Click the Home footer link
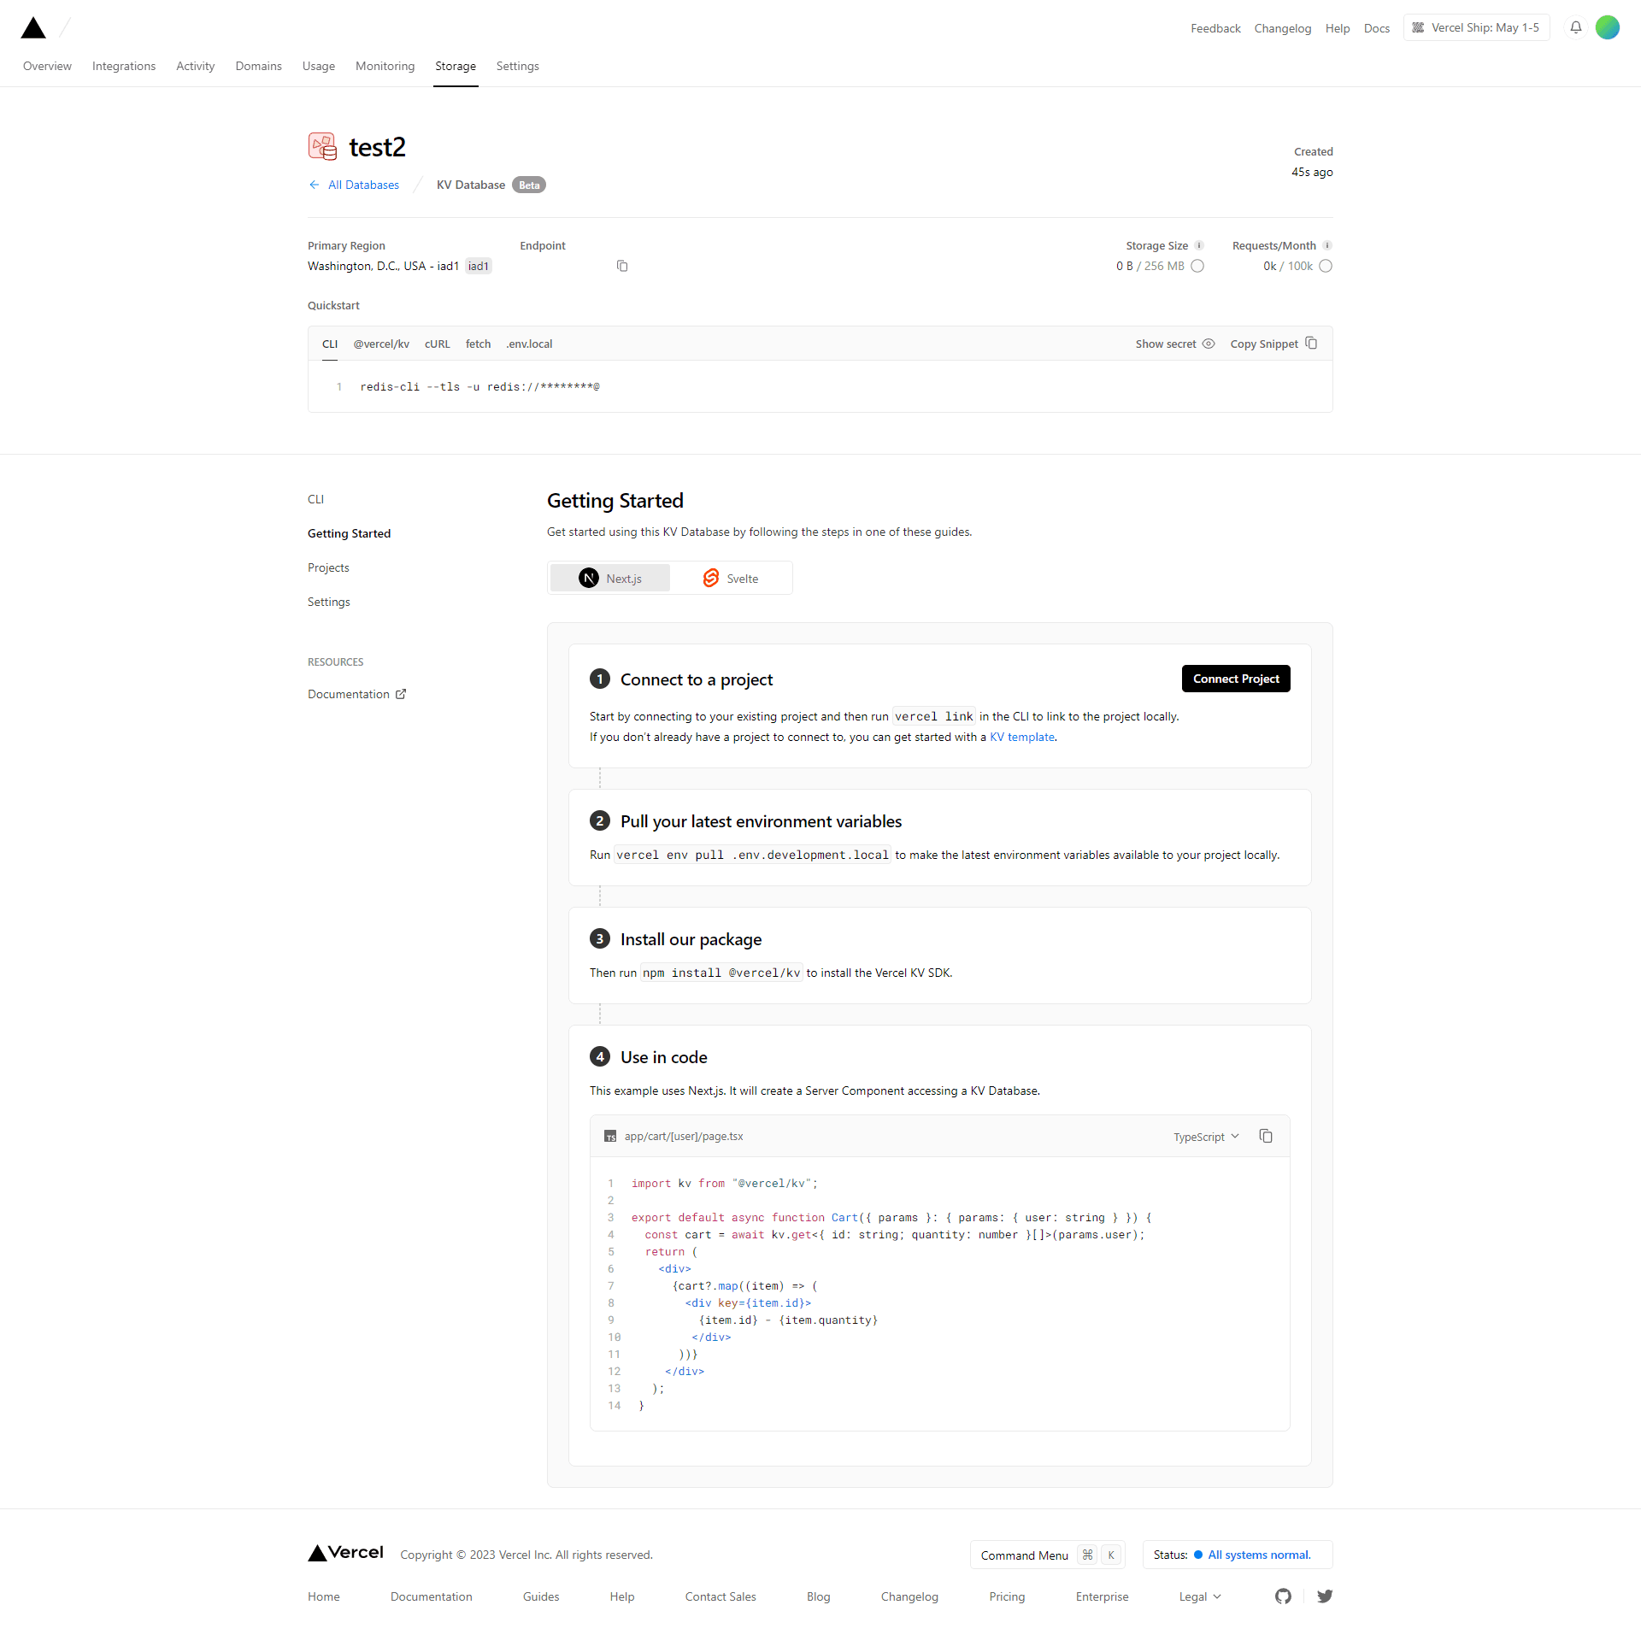This screenshot has height=1652, width=1641. (x=323, y=1596)
